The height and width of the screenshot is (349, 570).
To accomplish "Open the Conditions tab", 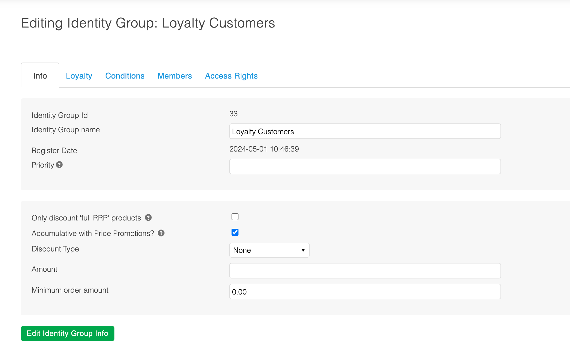I will (125, 76).
